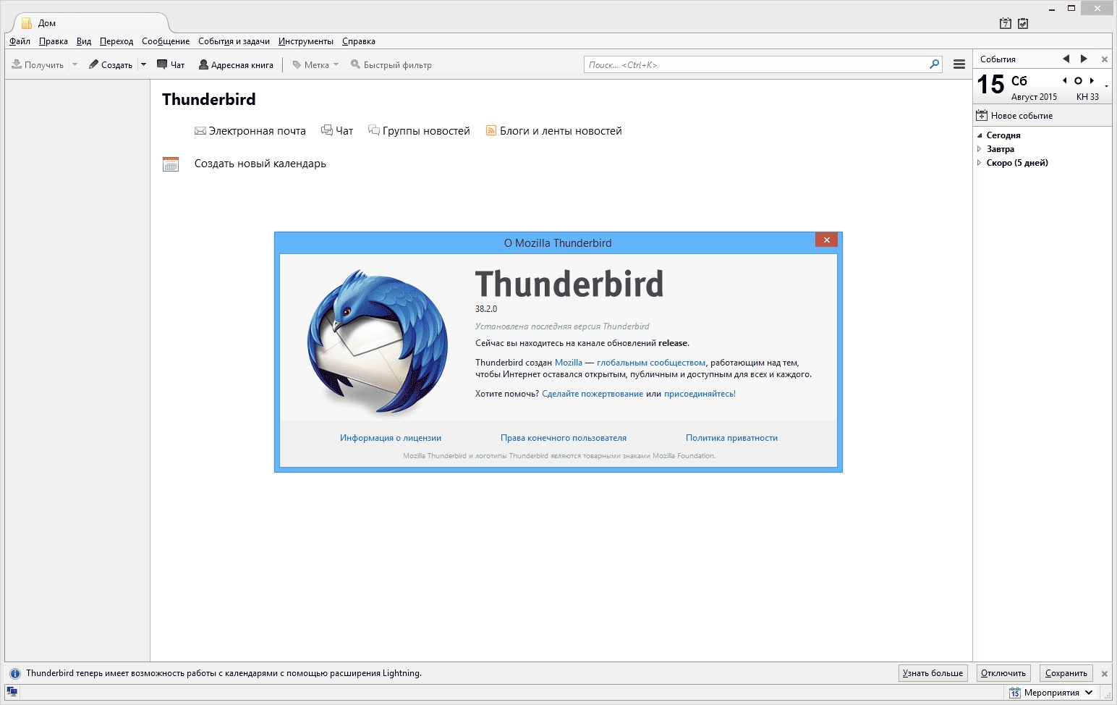Screen dimensions: 1117x705
Task: Toggle Быстрый фильтр quick filter
Action: coord(391,64)
